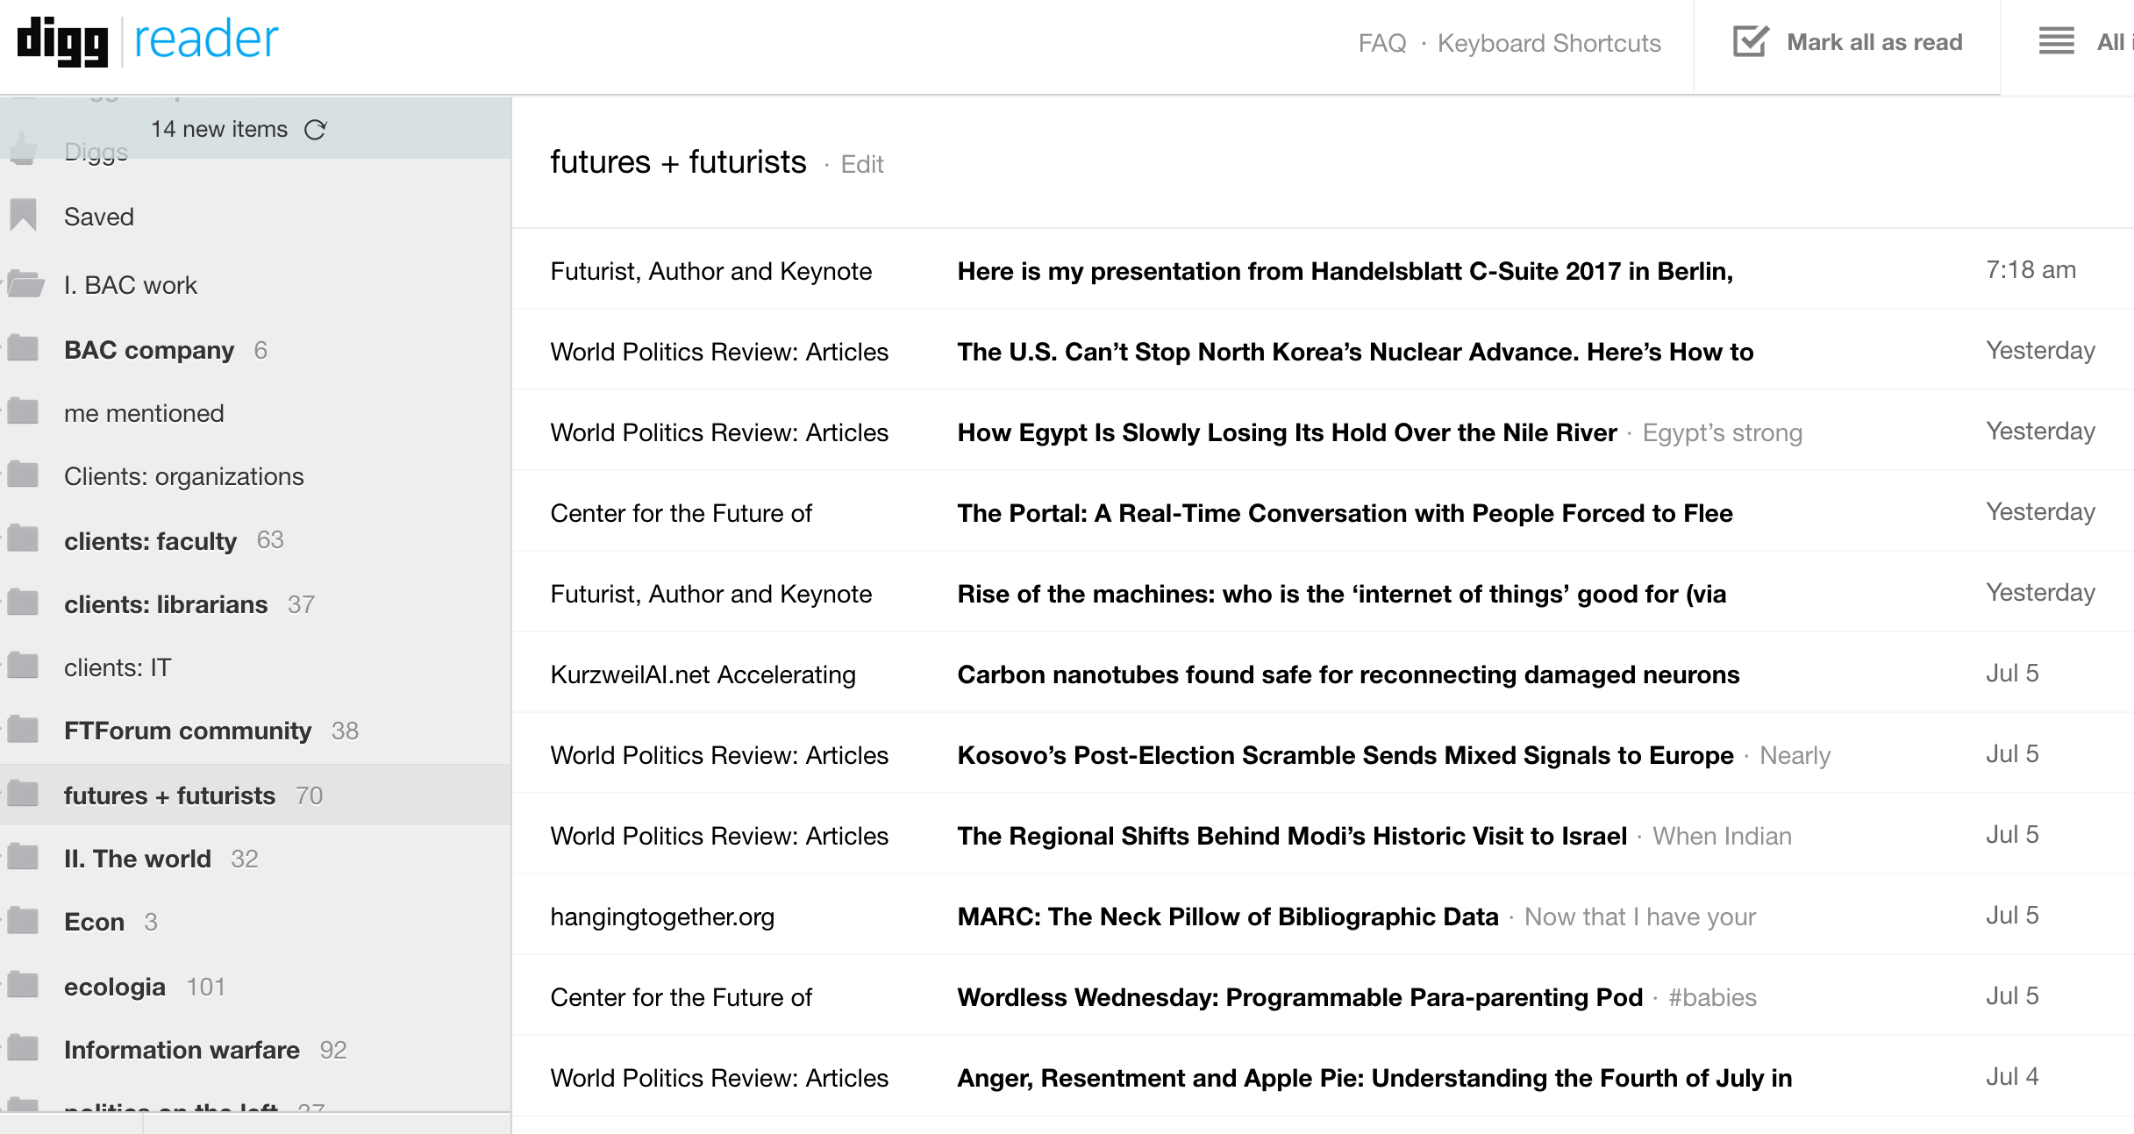The image size is (2134, 1134).
Task: Click the folder icon beside Clients: organizations
Action: click(x=23, y=474)
